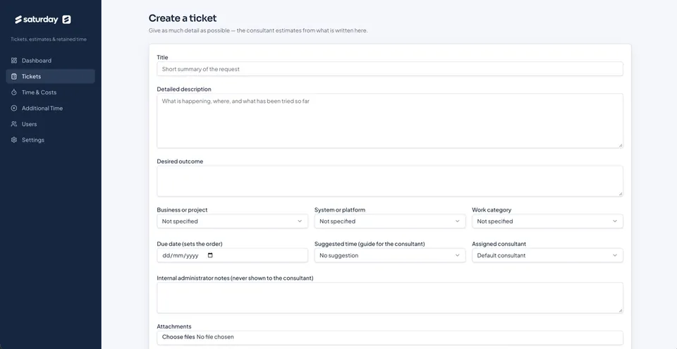Open the Users page
Viewport: 677px width, 349px height.
click(x=51, y=124)
